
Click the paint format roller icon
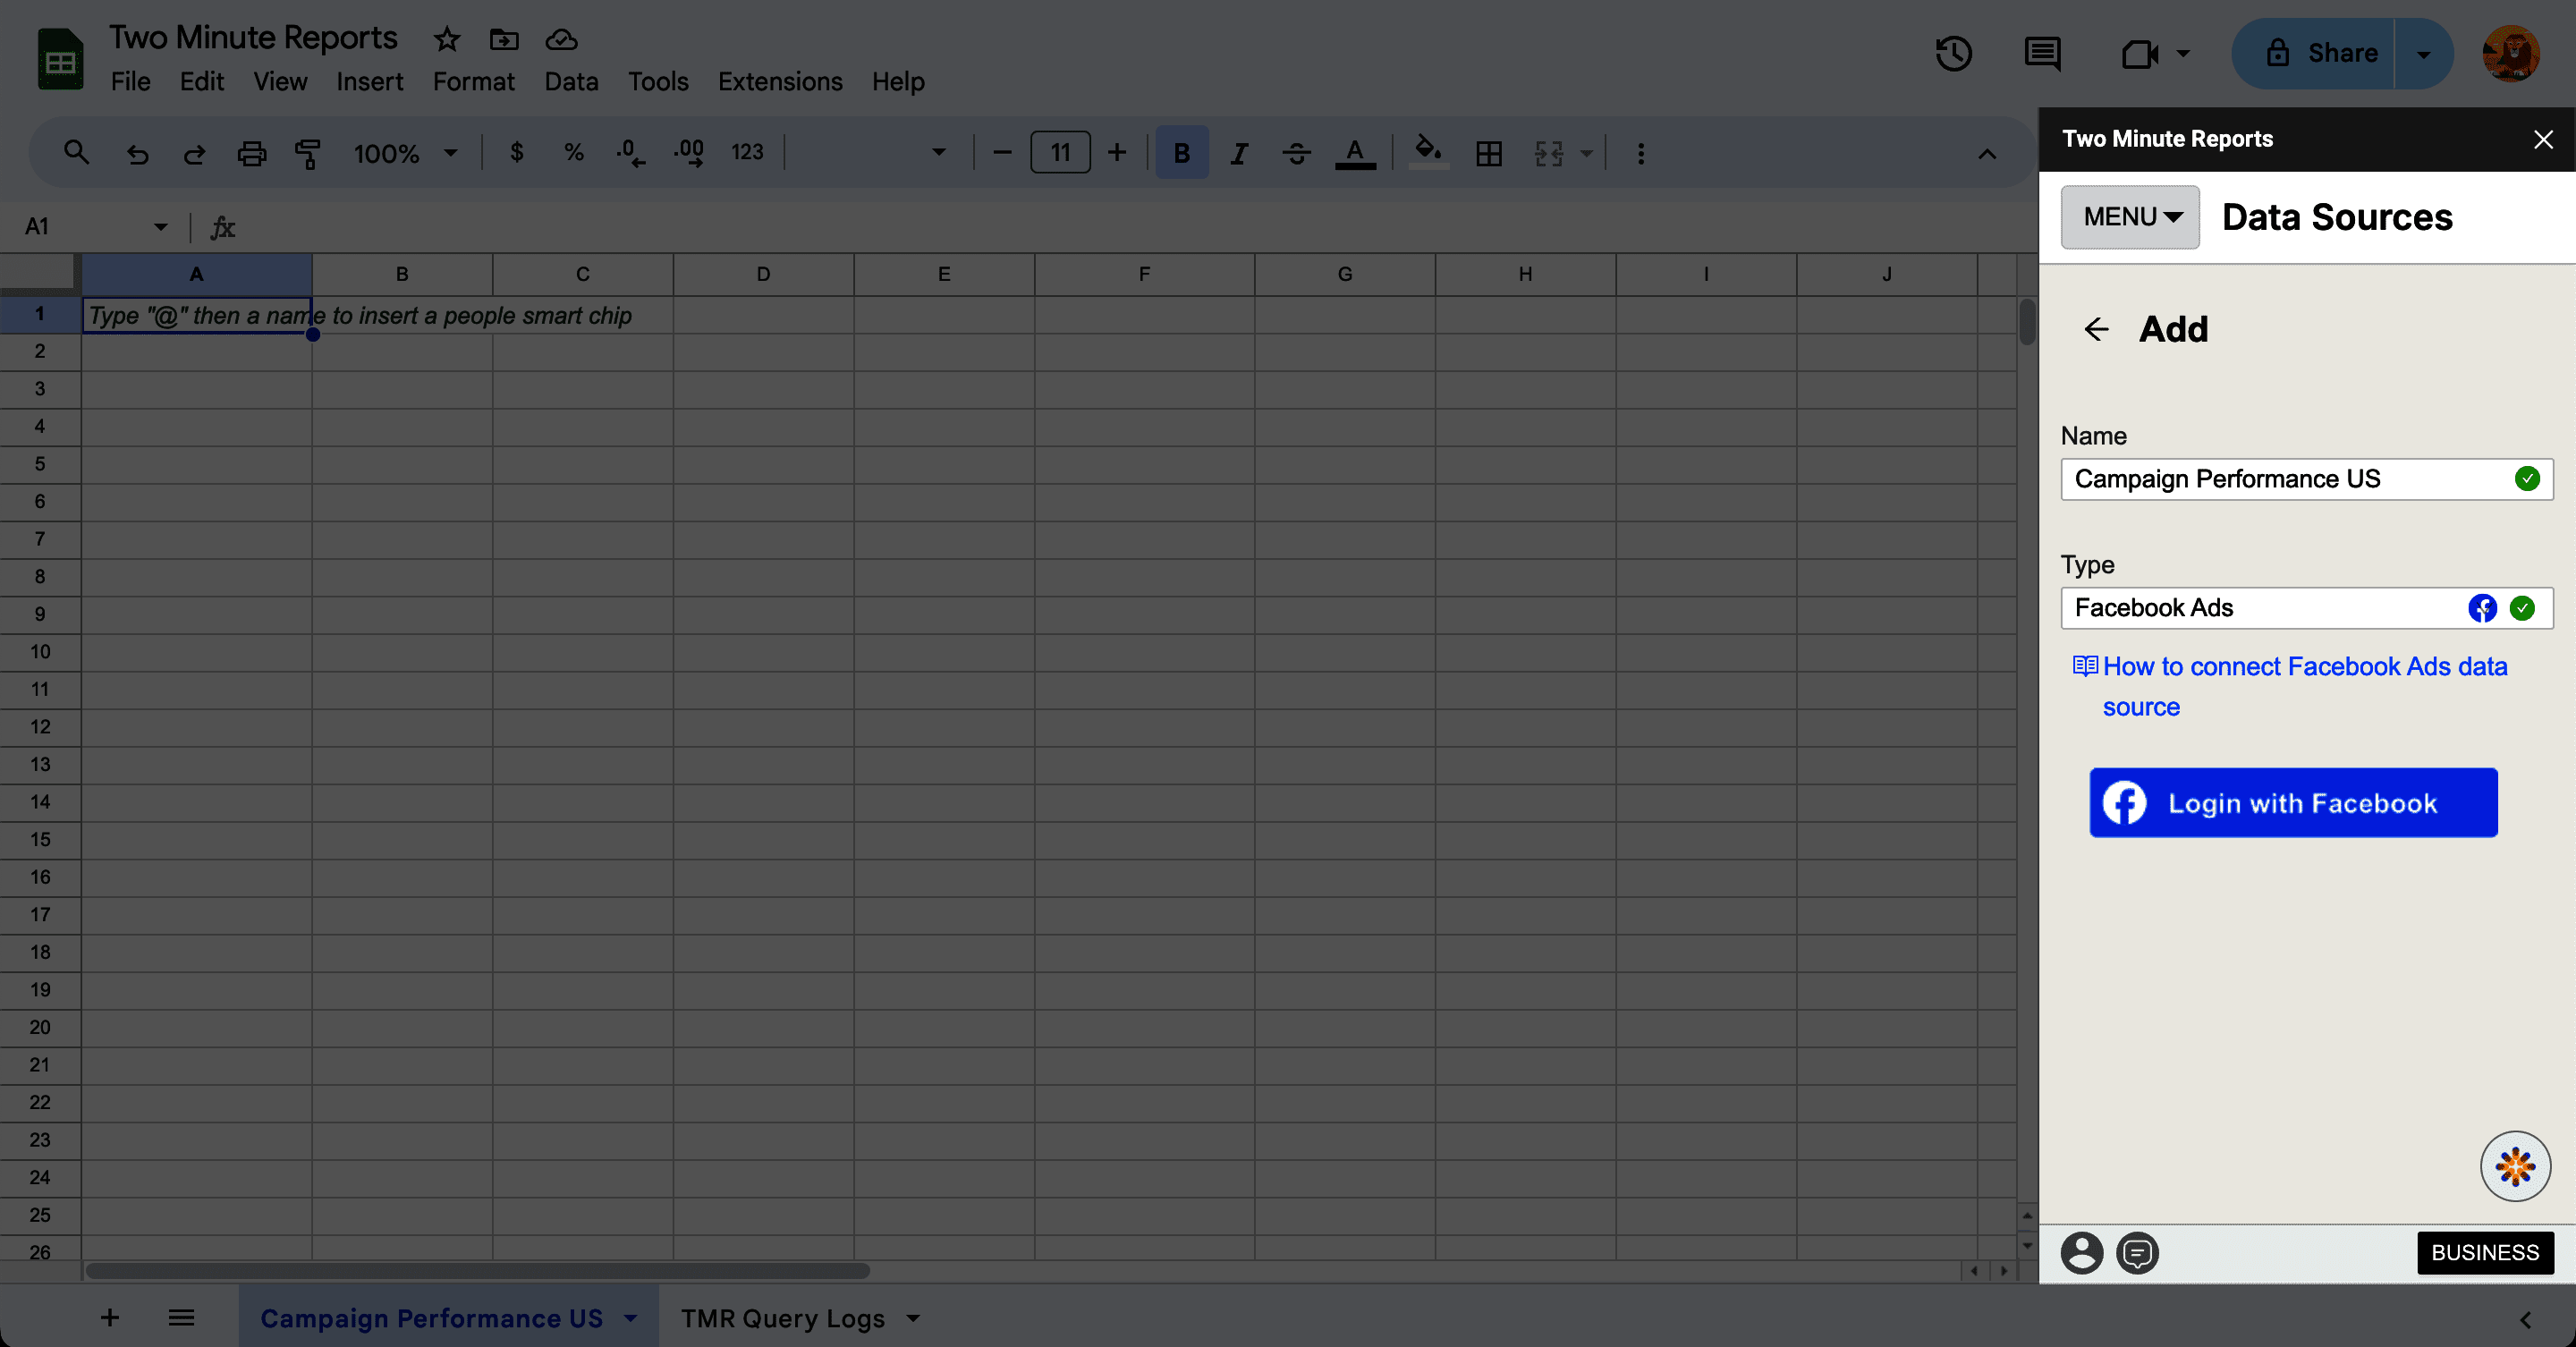(x=308, y=153)
